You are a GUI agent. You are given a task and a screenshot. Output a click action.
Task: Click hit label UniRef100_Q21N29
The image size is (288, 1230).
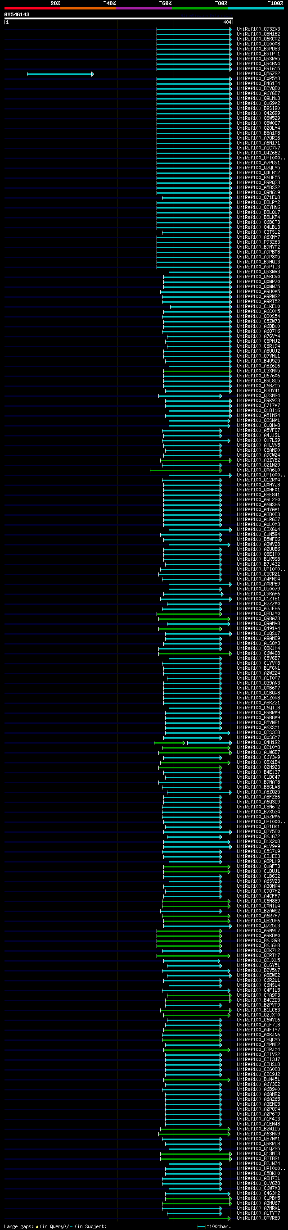(258, 465)
